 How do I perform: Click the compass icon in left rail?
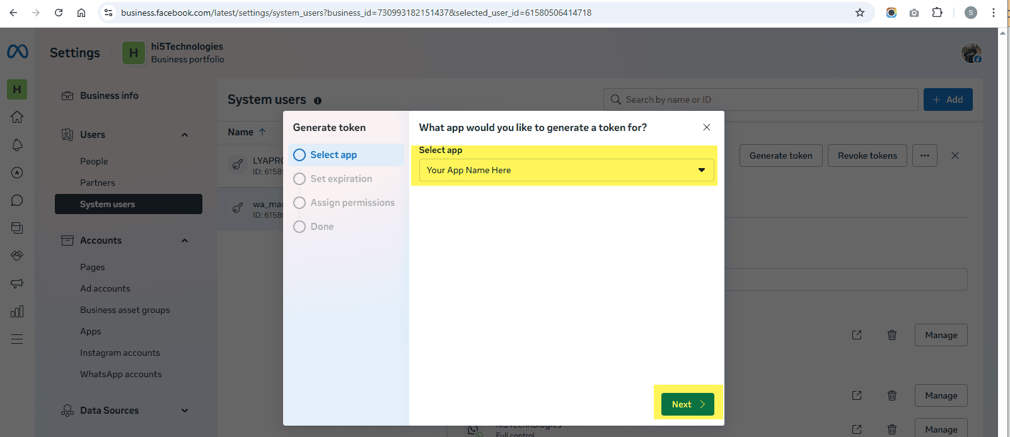pyautogui.click(x=17, y=173)
